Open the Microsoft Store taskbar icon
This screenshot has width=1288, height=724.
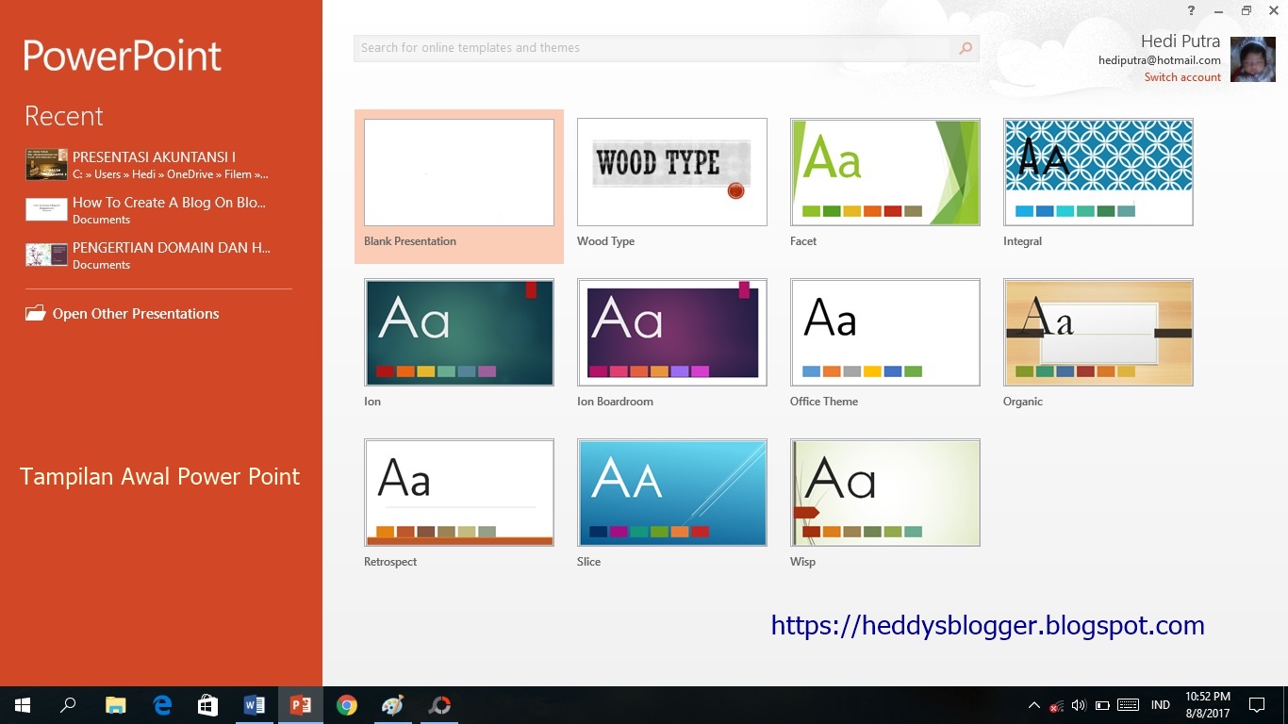point(207,705)
